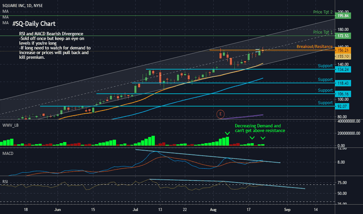The image size is (363, 214).
Task: Click the 18 date on the time axis
Action: point(26,210)
